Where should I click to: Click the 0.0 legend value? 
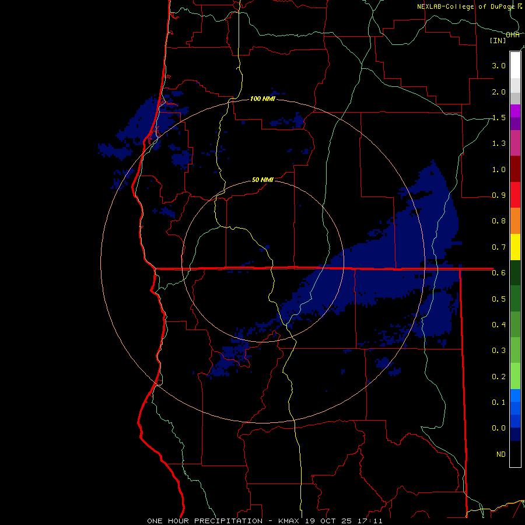[x=499, y=428]
